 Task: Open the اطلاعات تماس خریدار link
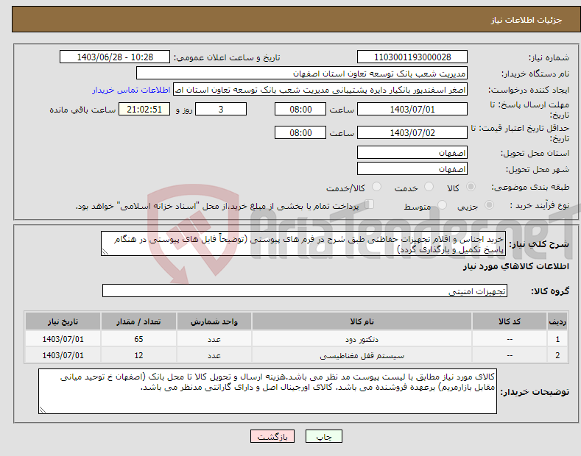tap(131, 90)
